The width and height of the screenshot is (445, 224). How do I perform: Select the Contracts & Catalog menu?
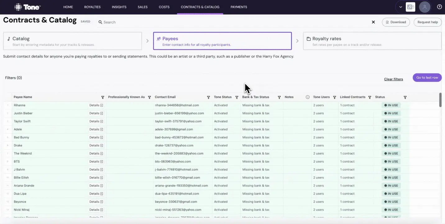point(200,7)
